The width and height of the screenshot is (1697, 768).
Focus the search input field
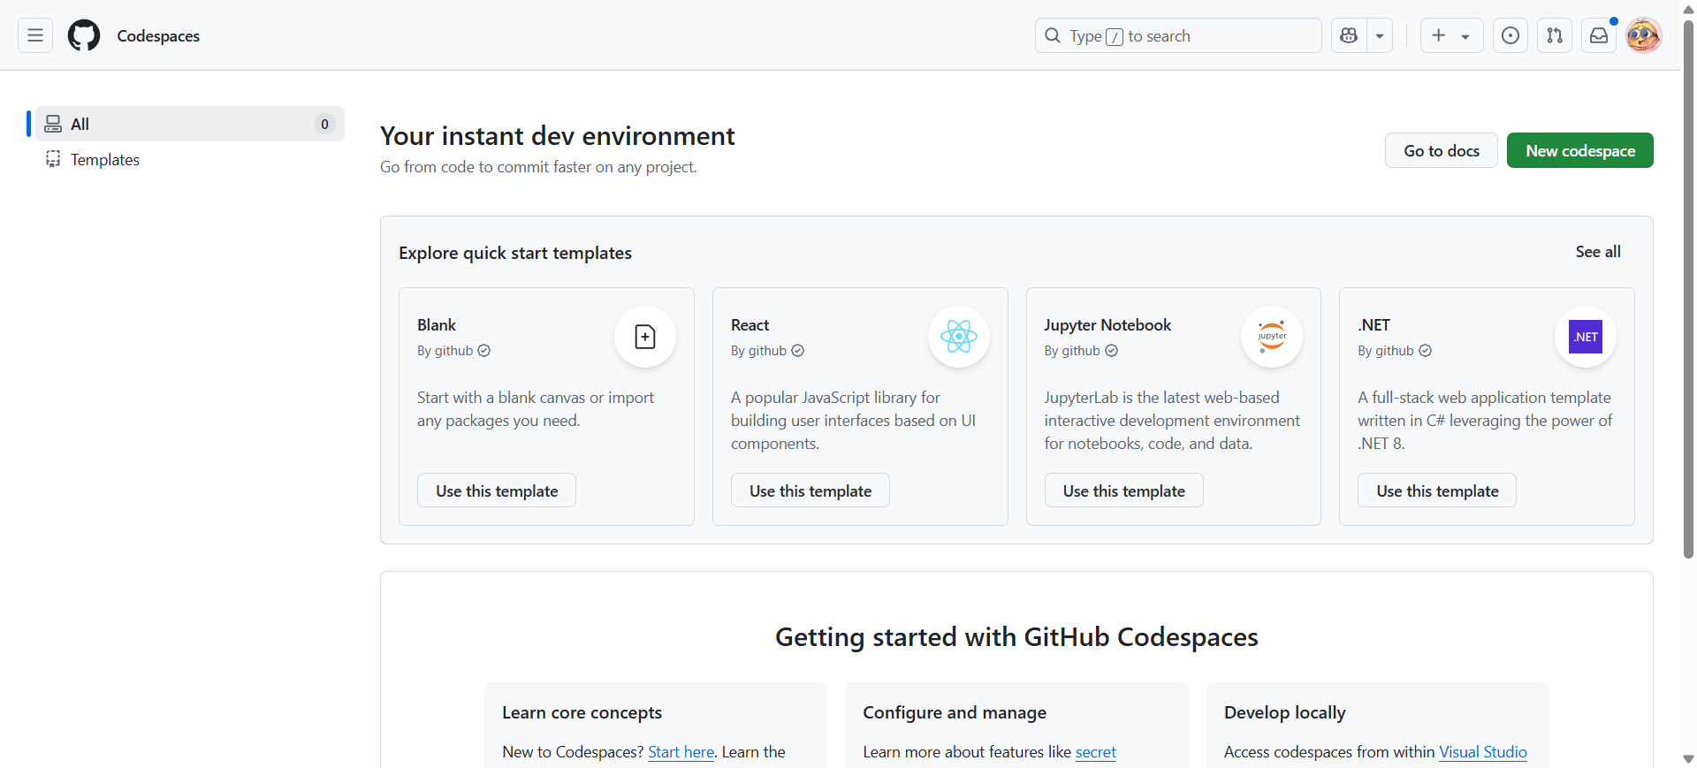[x=1178, y=35]
